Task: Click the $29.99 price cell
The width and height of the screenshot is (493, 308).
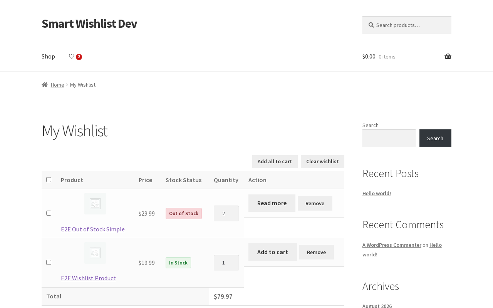Action: (x=147, y=213)
